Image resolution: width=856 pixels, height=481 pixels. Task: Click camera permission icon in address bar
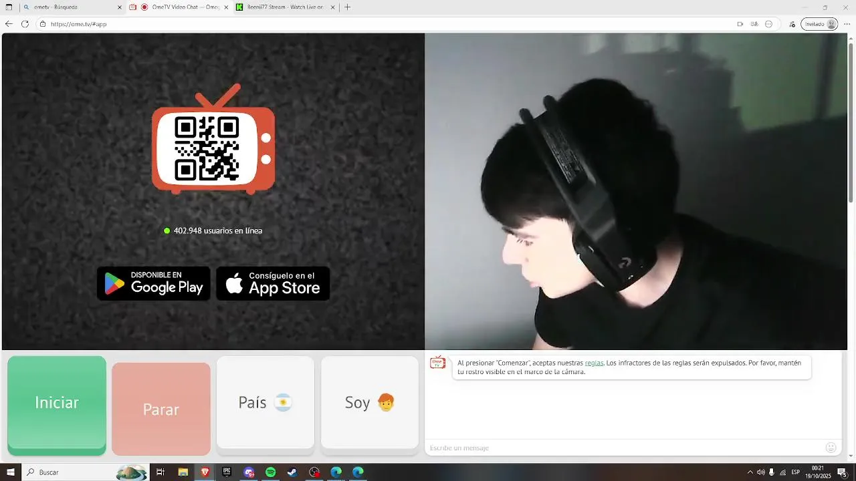coord(740,24)
